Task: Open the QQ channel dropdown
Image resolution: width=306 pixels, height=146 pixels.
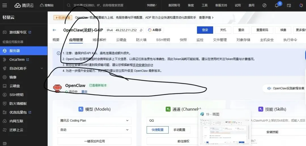Action: (x=173, y=121)
